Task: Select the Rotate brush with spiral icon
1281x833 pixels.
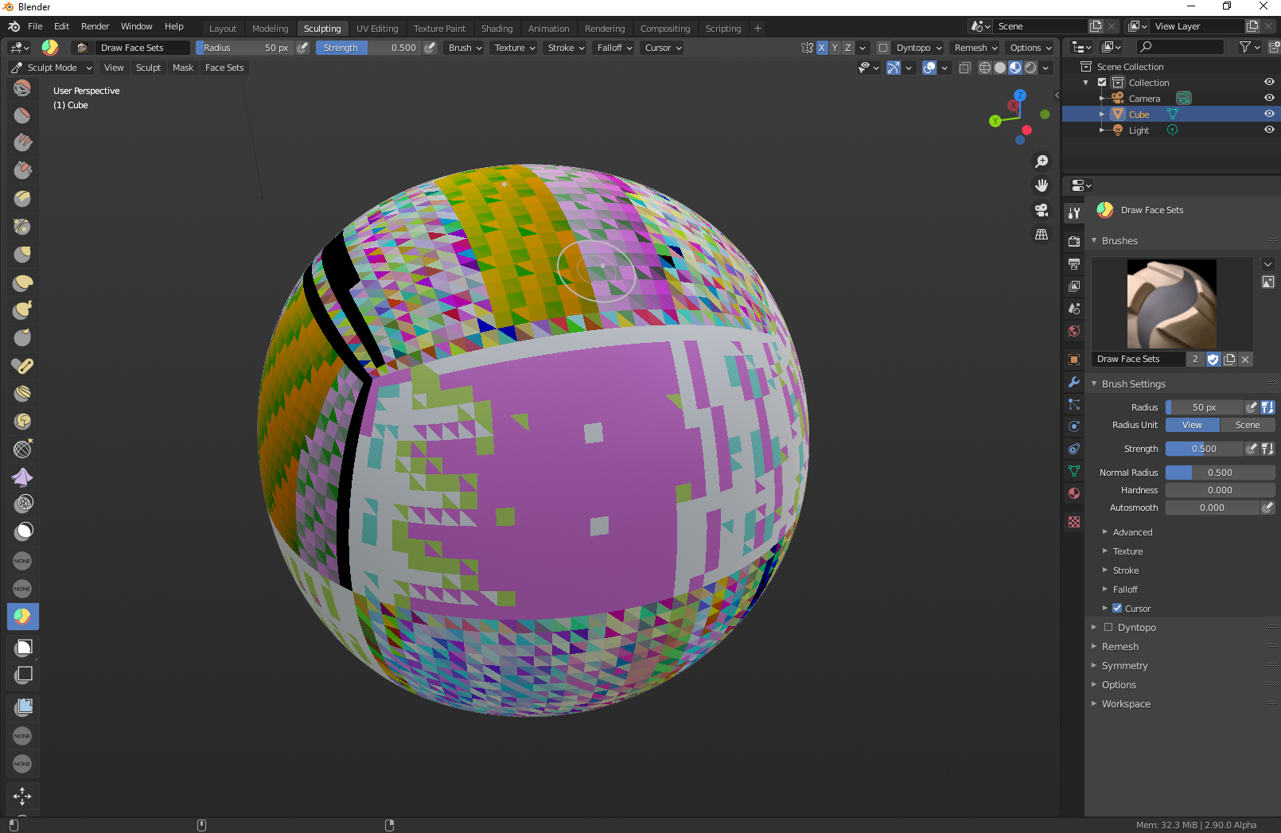Action: [22, 422]
